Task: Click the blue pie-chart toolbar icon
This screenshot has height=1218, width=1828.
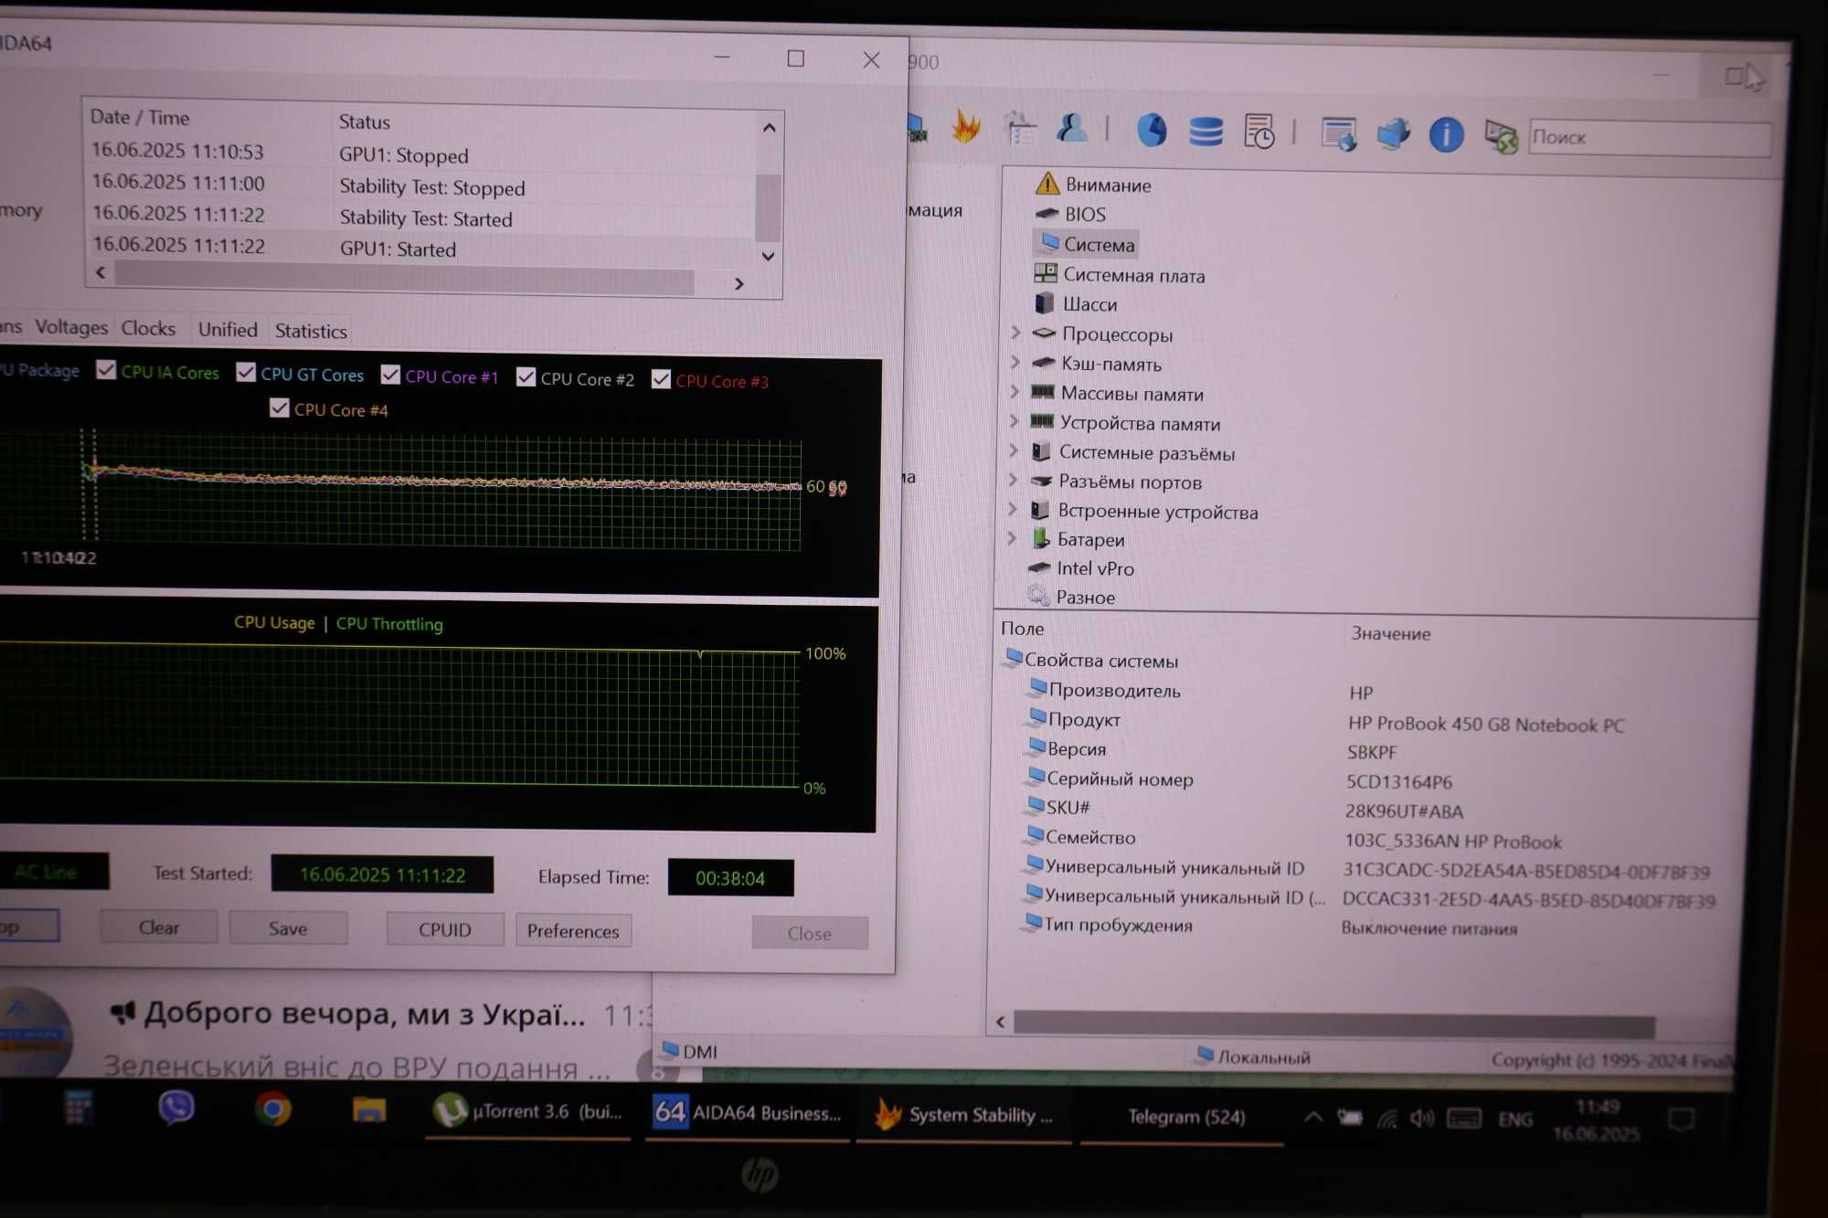Action: pyautogui.click(x=1152, y=130)
